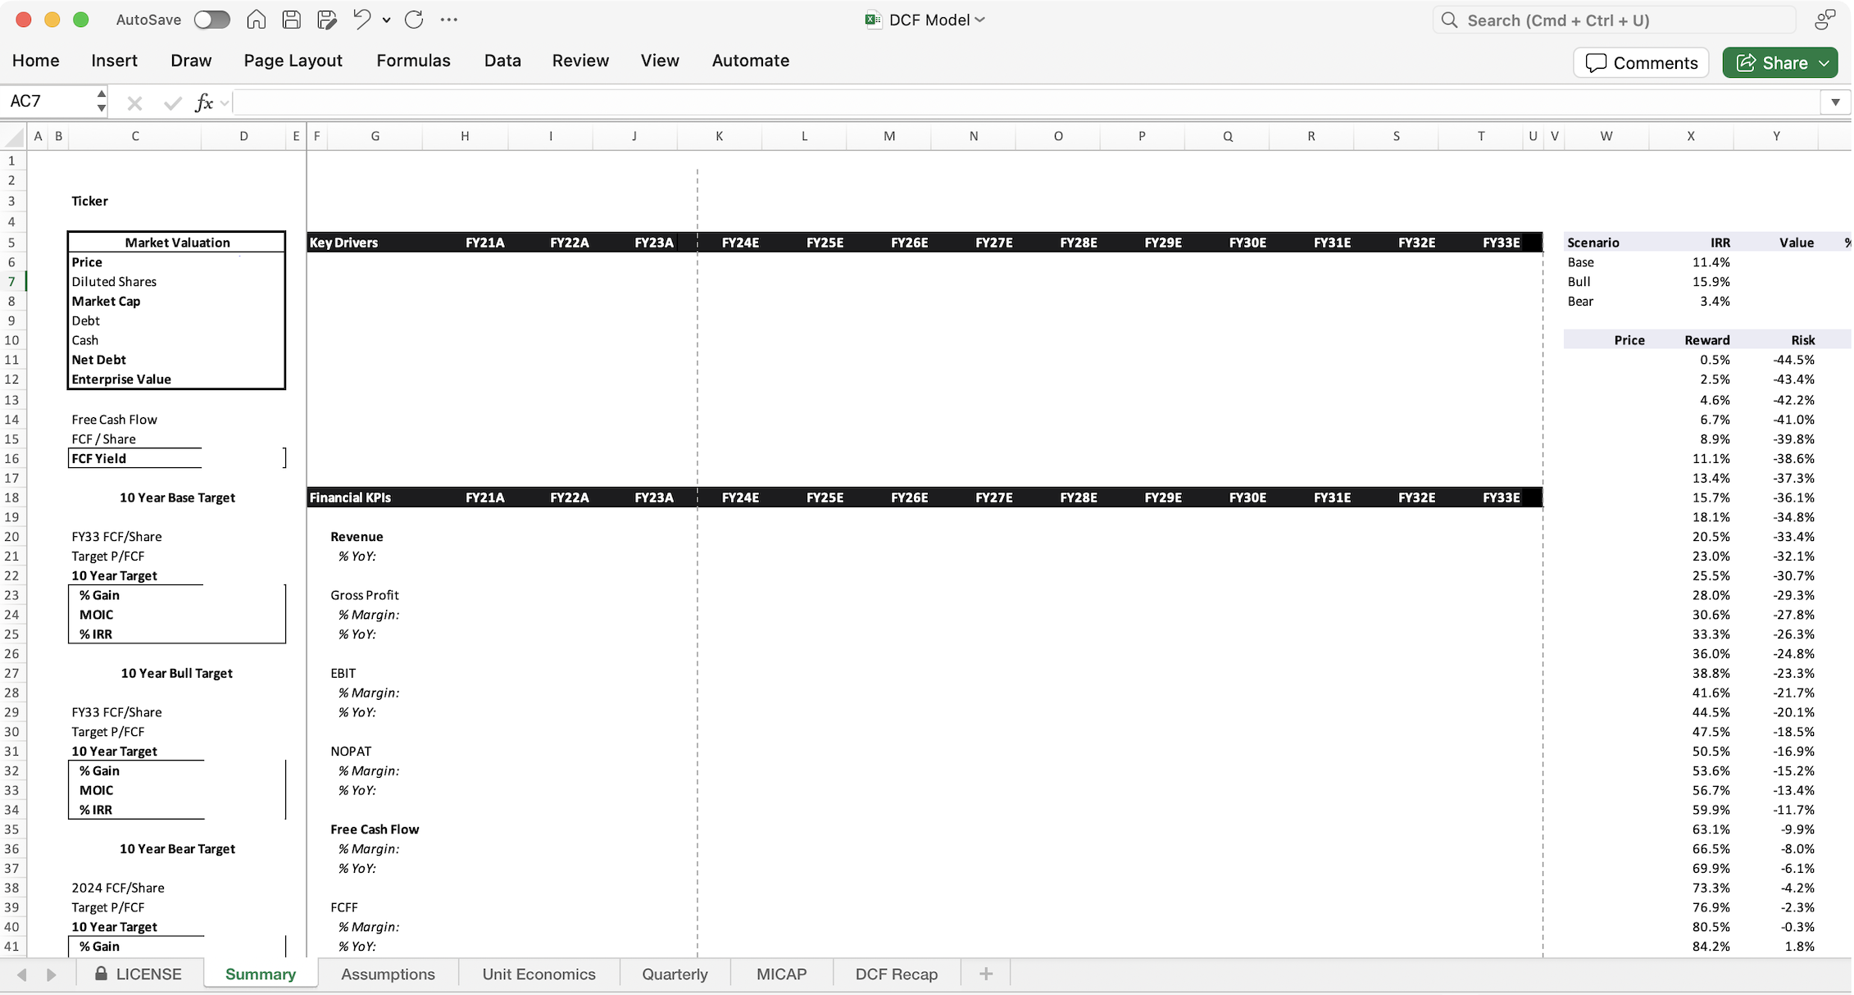The image size is (1854, 995).
Task: Click the add new sheet plus icon
Action: pyautogui.click(x=986, y=974)
